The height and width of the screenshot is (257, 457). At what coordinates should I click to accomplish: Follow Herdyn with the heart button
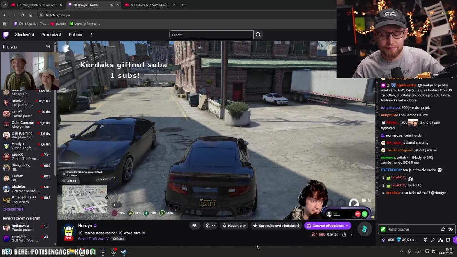tap(194, 226)
